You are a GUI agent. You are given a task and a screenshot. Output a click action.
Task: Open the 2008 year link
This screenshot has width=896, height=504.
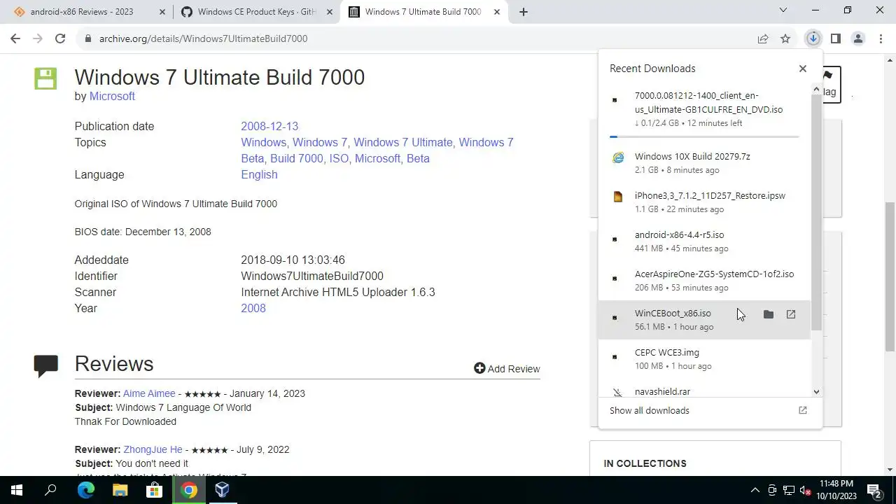pyautogui.click(x=253, y=308)
